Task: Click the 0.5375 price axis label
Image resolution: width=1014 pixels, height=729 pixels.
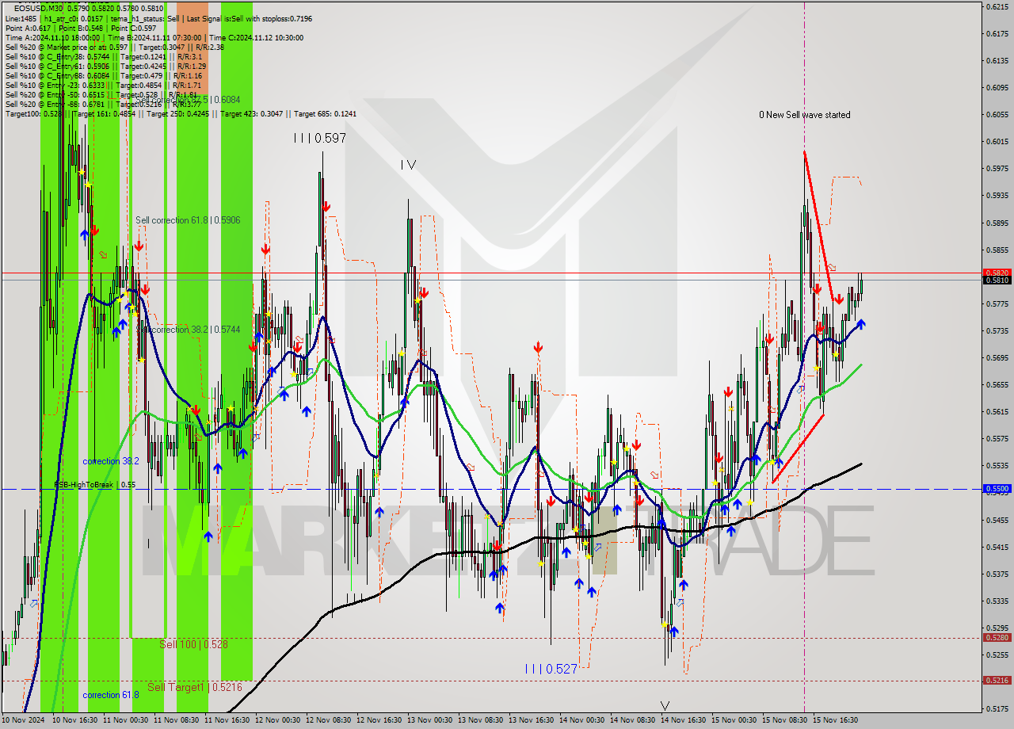Action: point(997,574)
